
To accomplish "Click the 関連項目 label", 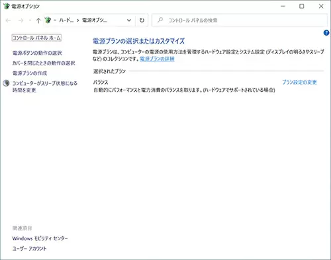I will (22, 228).
